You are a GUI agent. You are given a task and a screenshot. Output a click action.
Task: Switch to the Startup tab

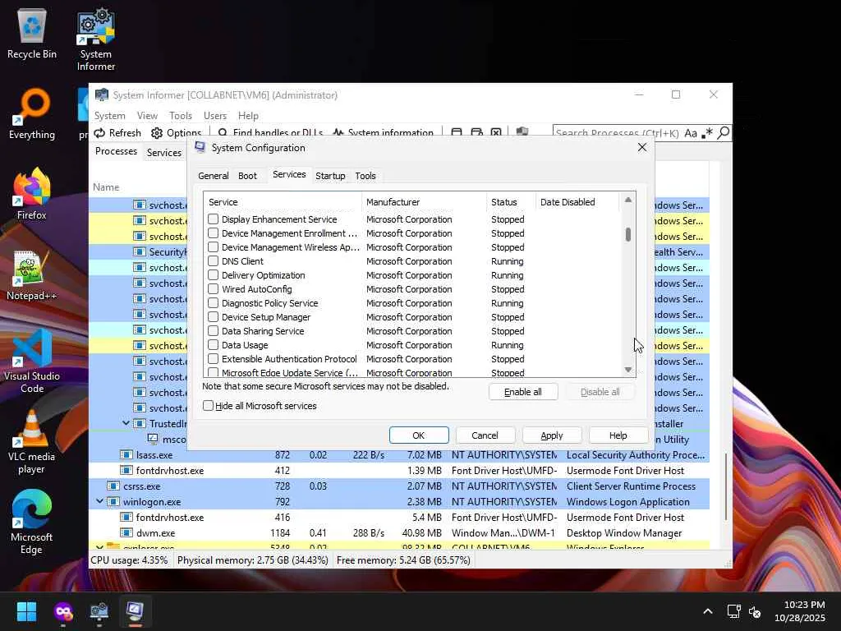pyautogui.click(x=330, y=176)
